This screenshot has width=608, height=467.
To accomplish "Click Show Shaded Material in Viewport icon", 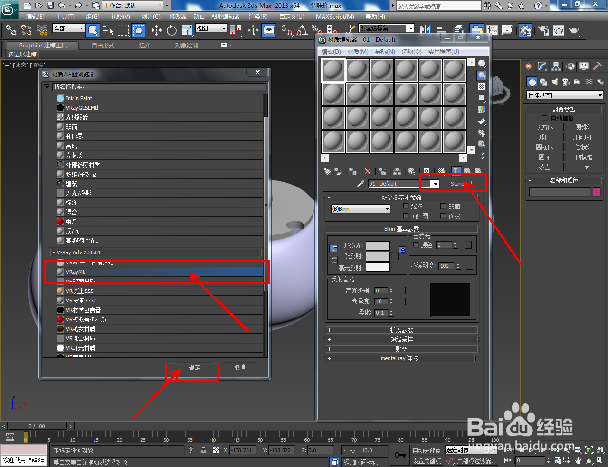I will 441,171.
